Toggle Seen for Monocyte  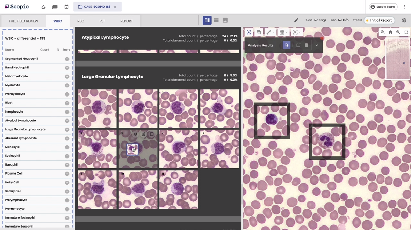click(x=67, y=147)
